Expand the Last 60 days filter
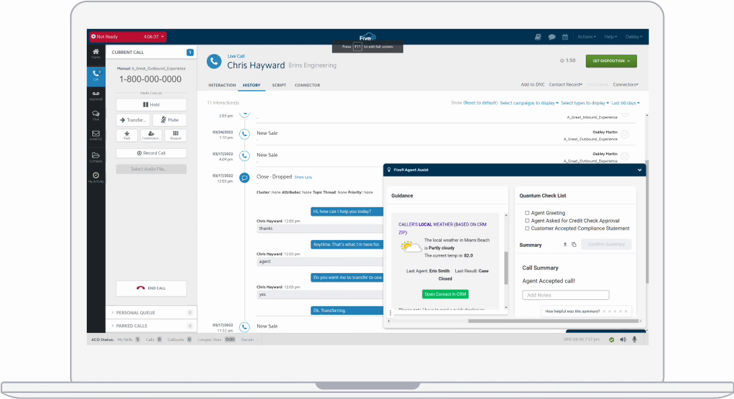734x399 pixels. click(626, 103)
